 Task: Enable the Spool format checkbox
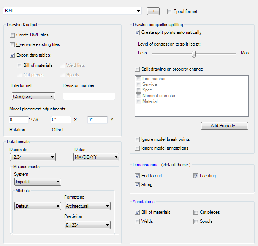169,11
